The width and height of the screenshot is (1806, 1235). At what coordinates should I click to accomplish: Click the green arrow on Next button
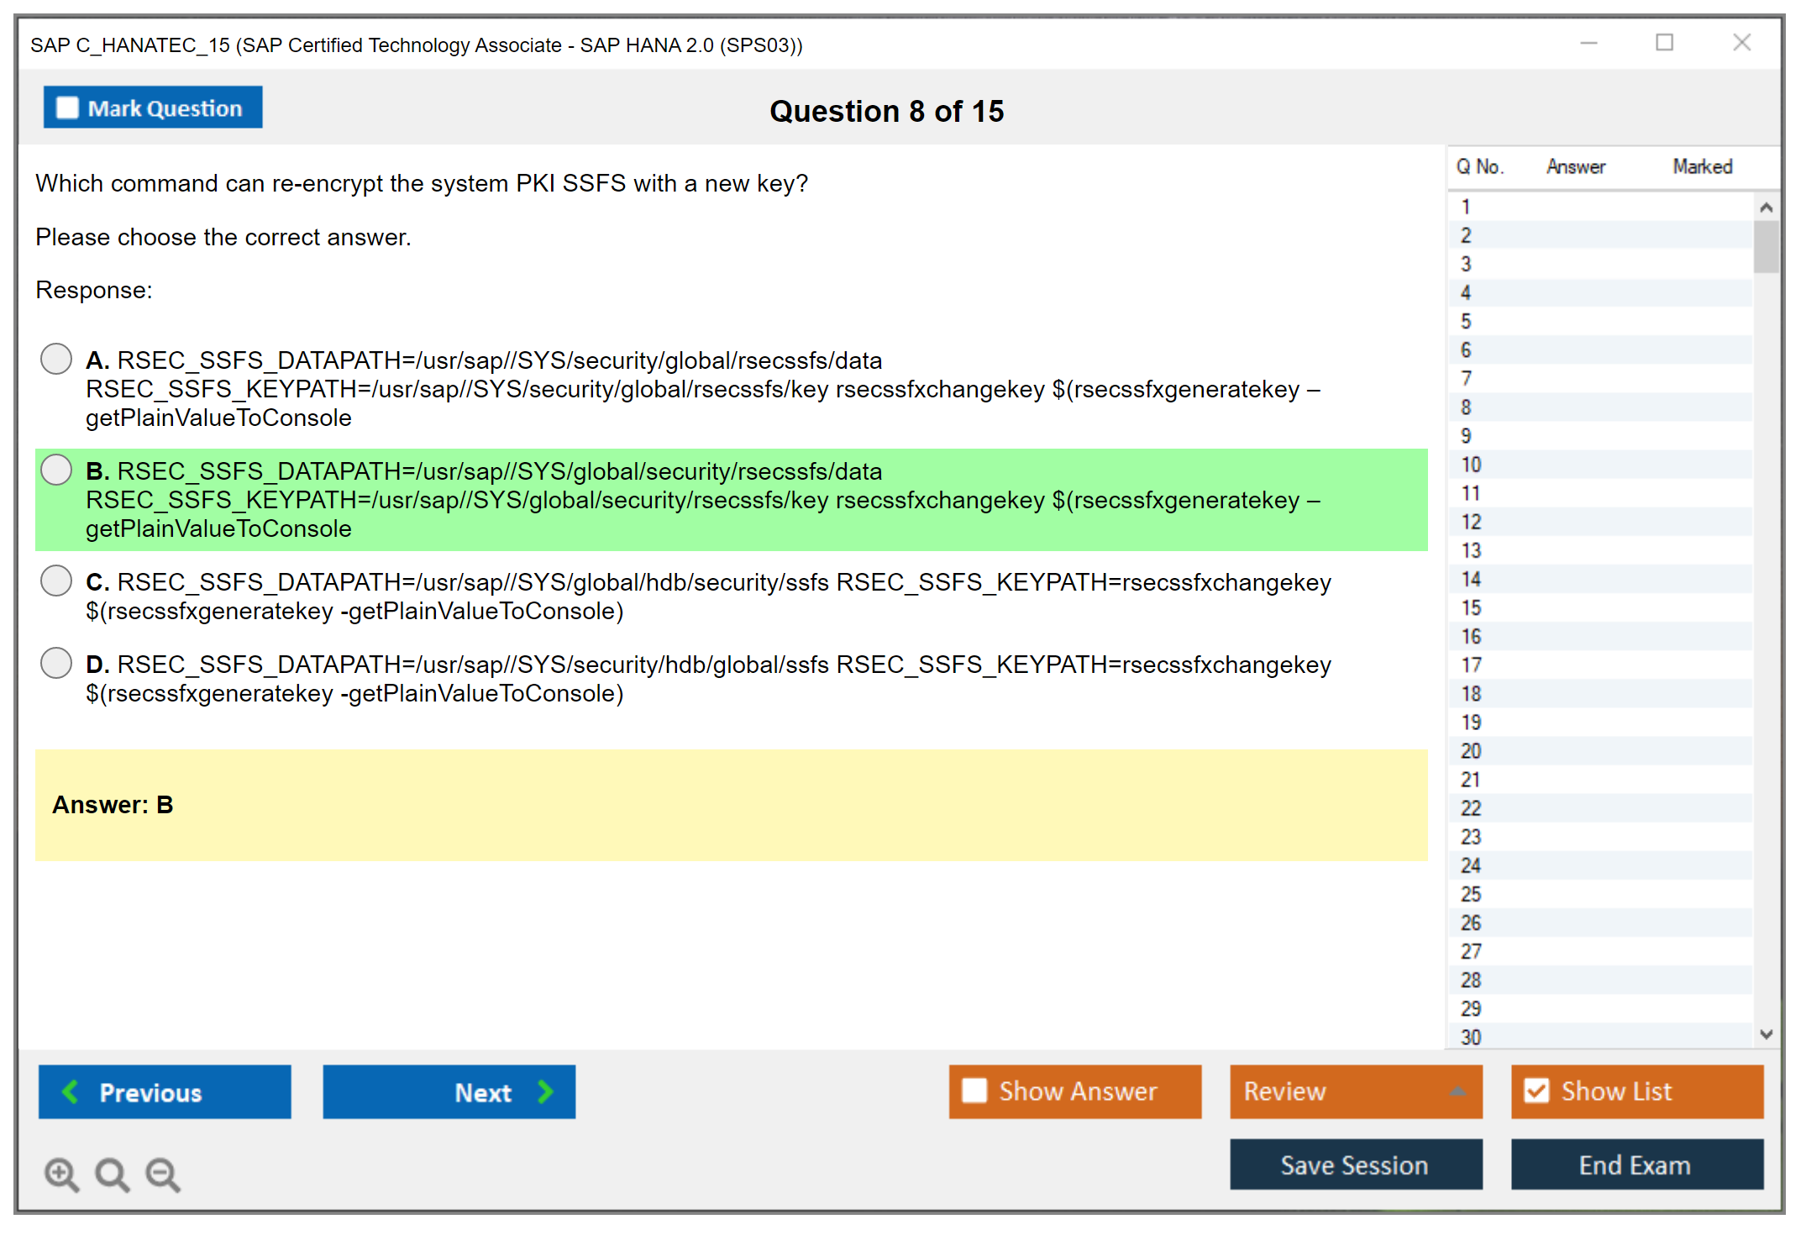pyautogui.click(x=546, y=1091)
